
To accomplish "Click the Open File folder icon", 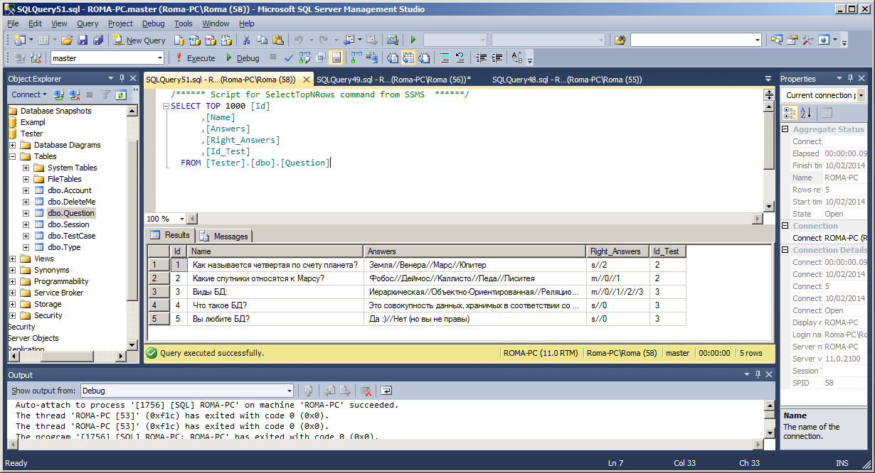I will click(x=67, y=40).
